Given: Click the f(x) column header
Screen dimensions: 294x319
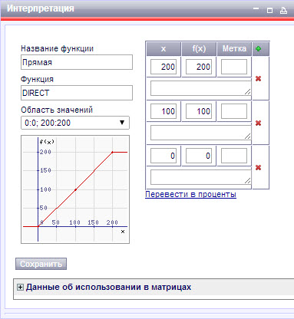Looking at the screenshot, I should pos(199,49).
